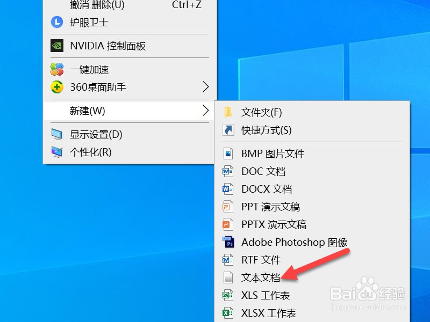
Task: Click the Excel icon beside XLS 工作表
Action: click(228, 296)
